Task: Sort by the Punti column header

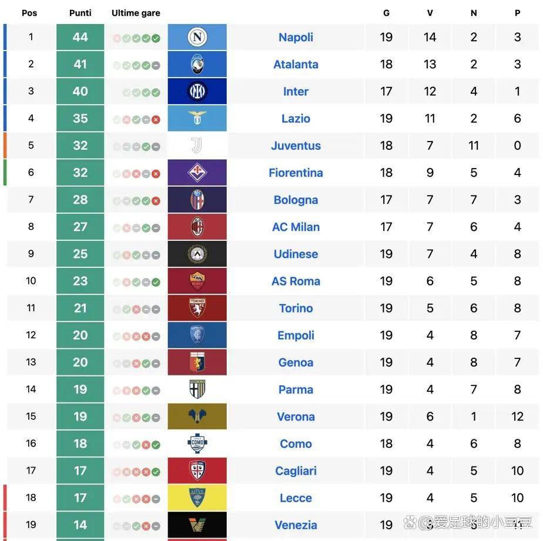Action: pyautogui.click(x=81, y=13)
